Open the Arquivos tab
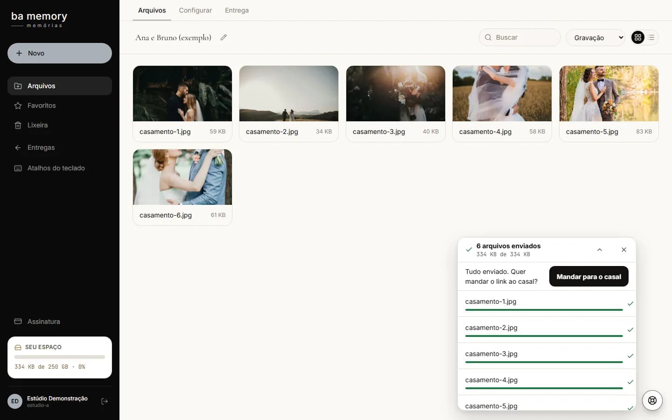 [x=152, y=10]
